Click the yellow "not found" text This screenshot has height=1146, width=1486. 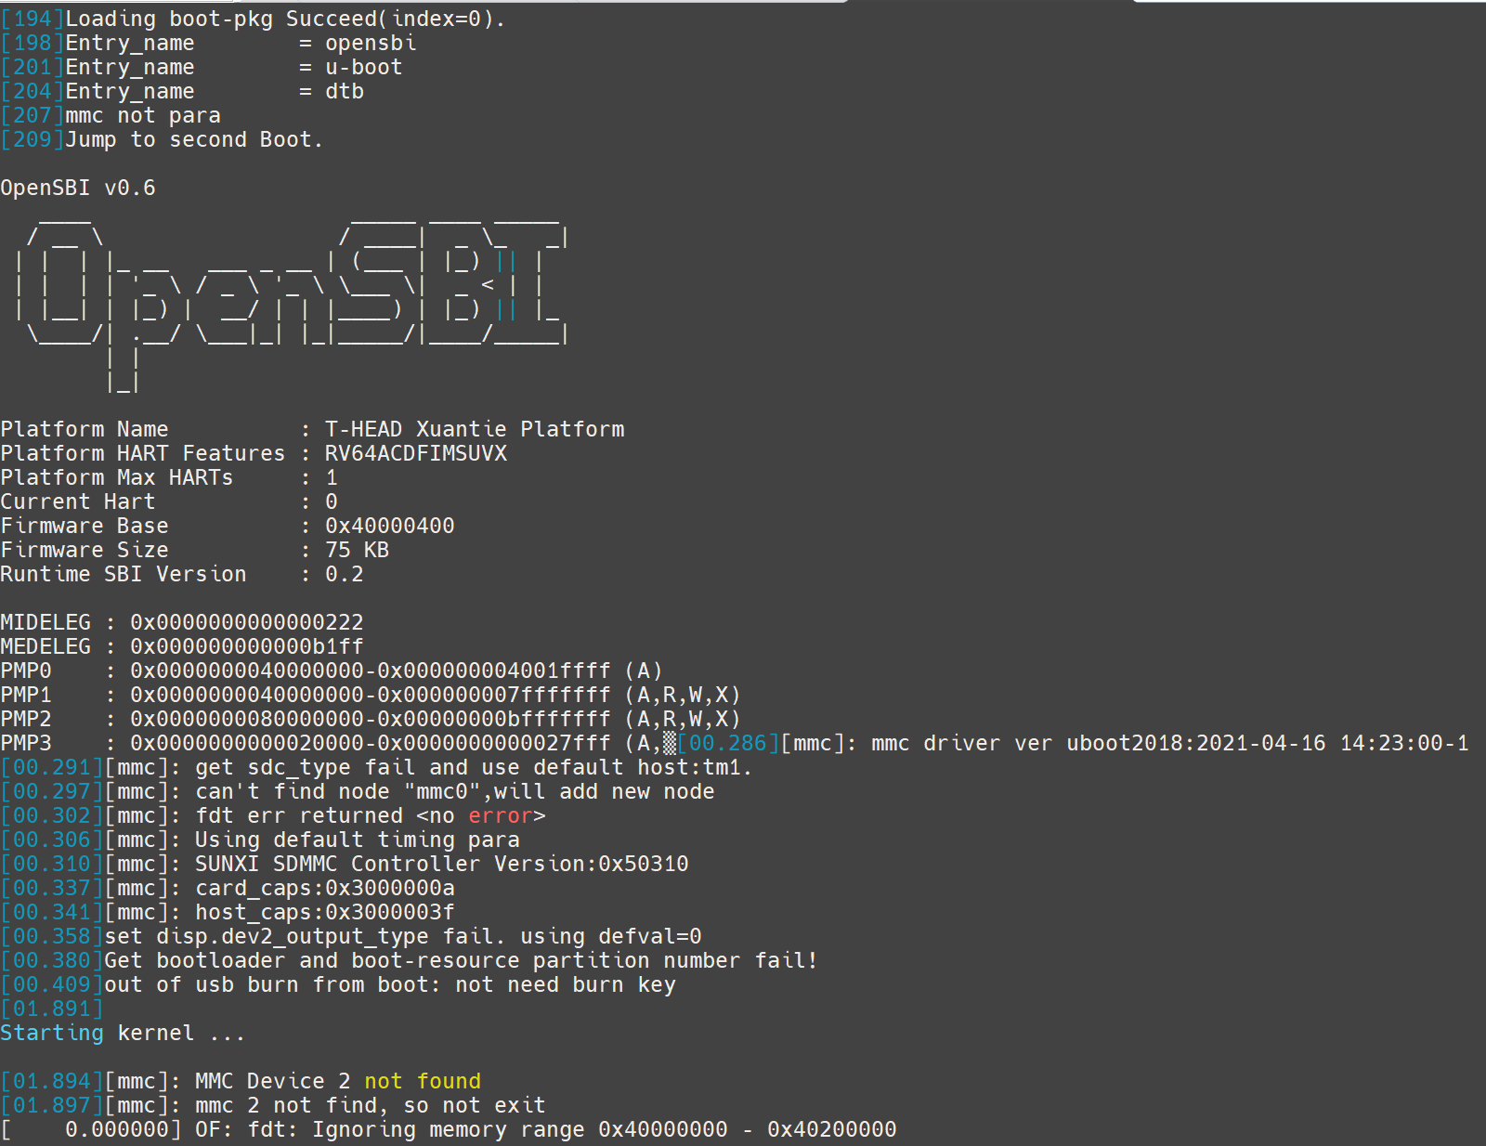pyautogui.click(x=423, y=1082)
